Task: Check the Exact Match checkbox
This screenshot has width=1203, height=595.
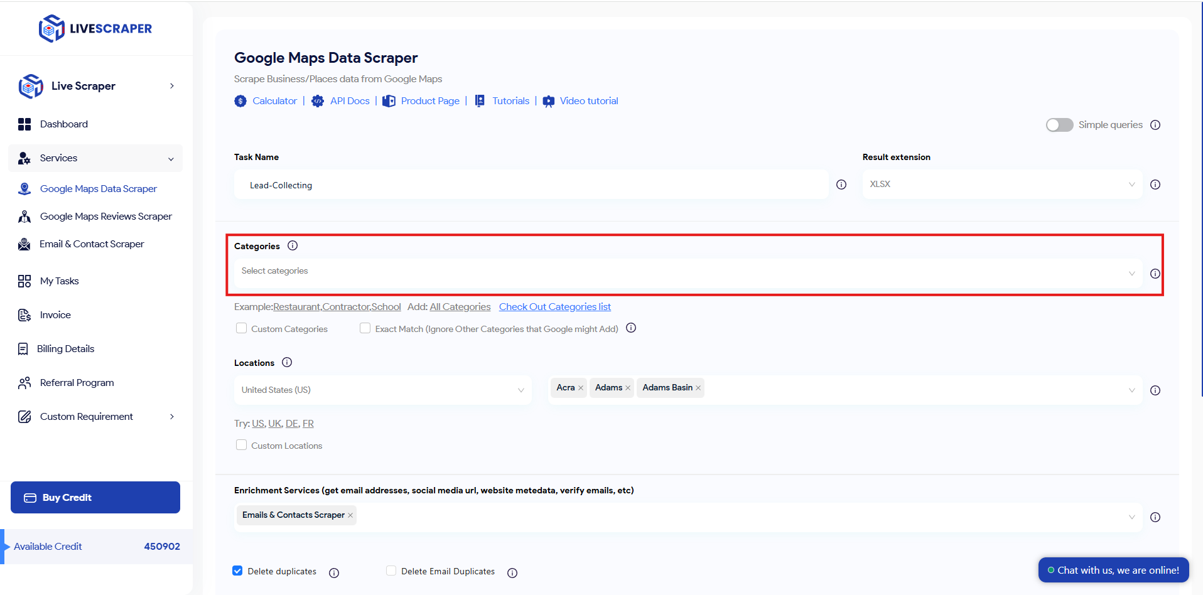Action: (x=365, y=328)
